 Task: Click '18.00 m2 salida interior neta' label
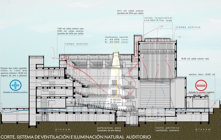[195, 59]
